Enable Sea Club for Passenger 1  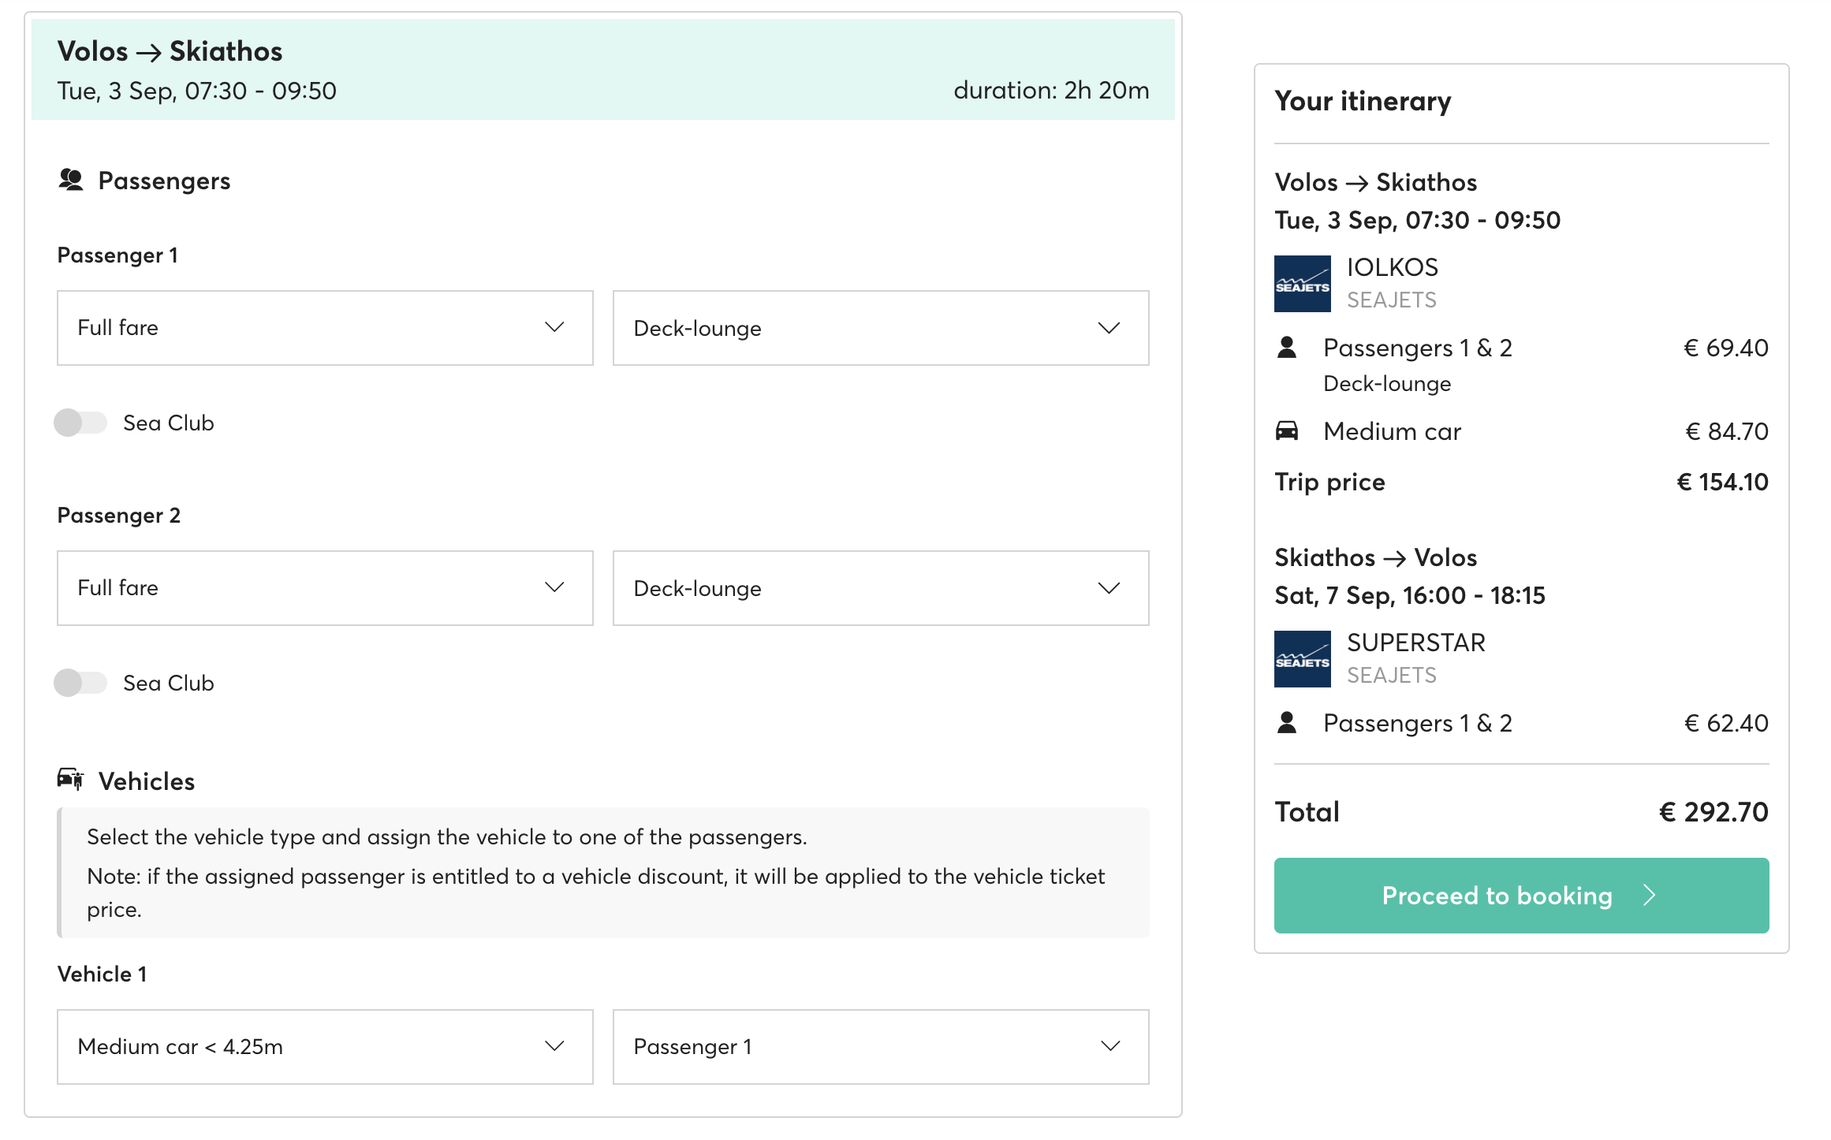(80, 423)
